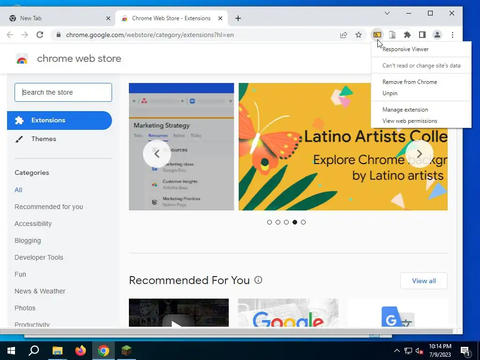
Task: Choose Unpin in the context menu
Action: pos(421,93)
